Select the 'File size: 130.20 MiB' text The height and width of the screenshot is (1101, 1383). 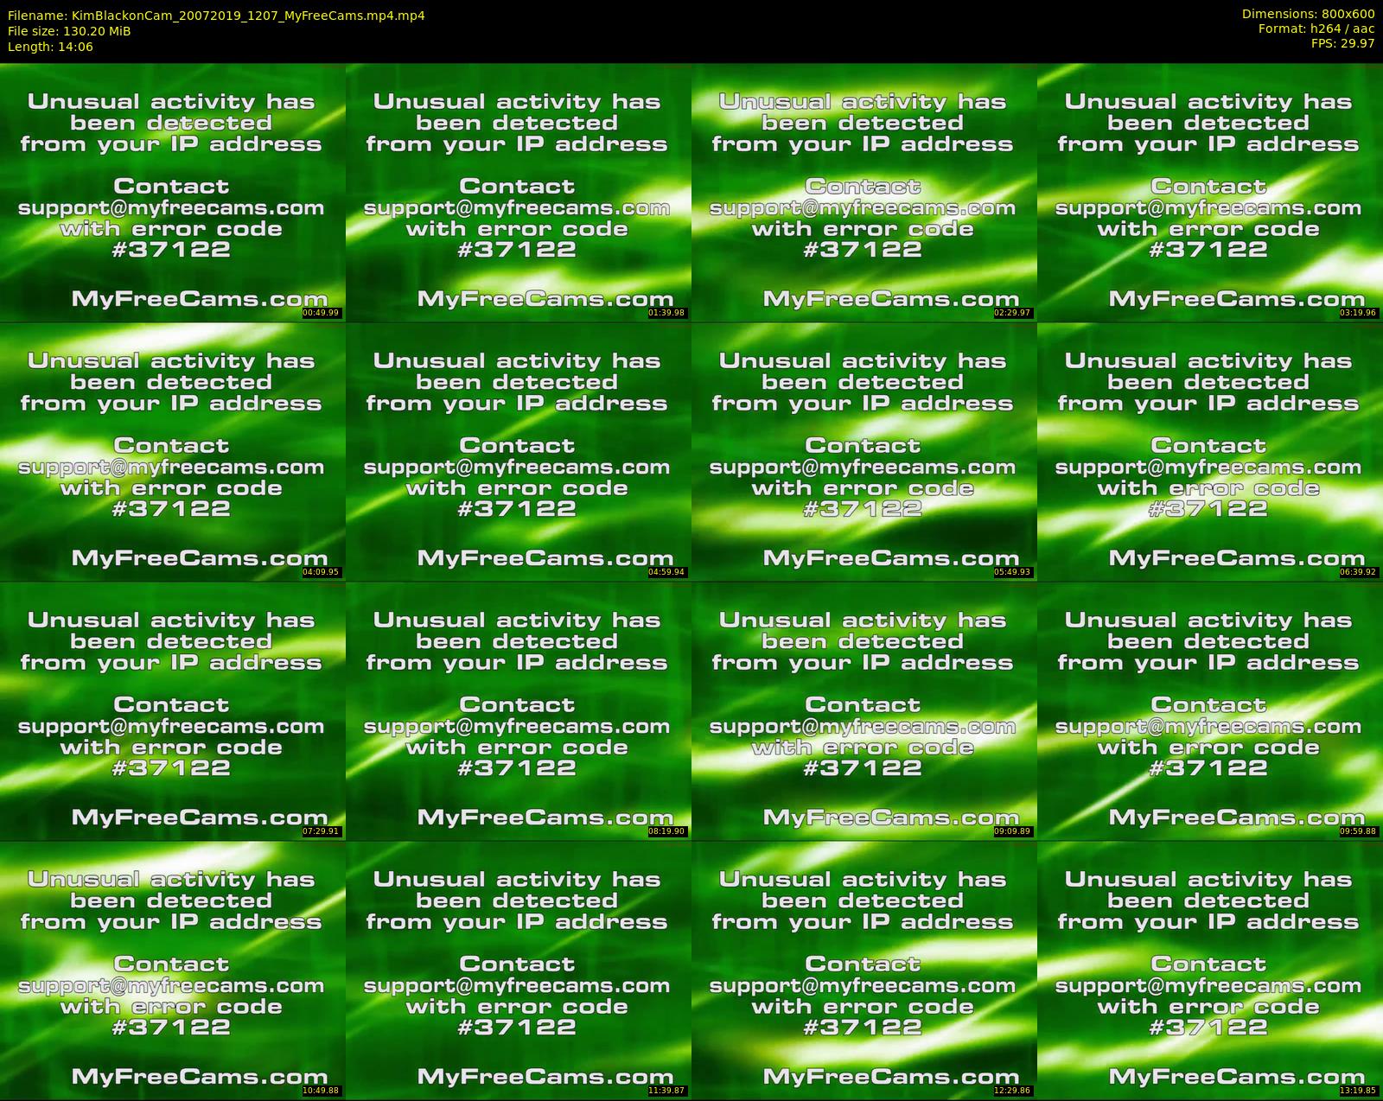click(69, 31)
